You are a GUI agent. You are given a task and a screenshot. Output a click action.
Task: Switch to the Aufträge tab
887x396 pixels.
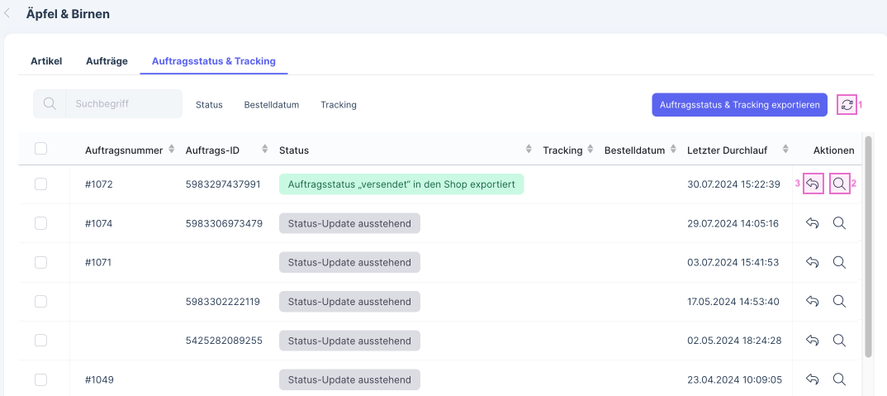107,61
